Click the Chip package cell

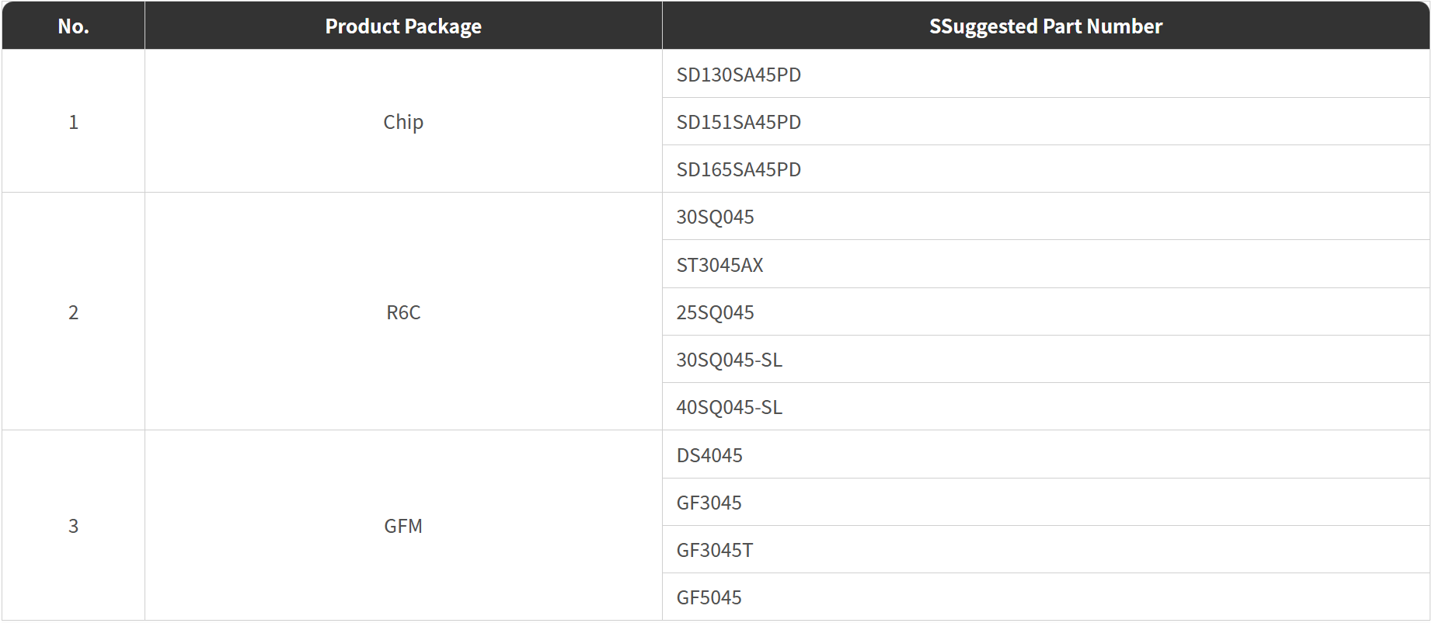pyautogui.click(x=403, y=122)
